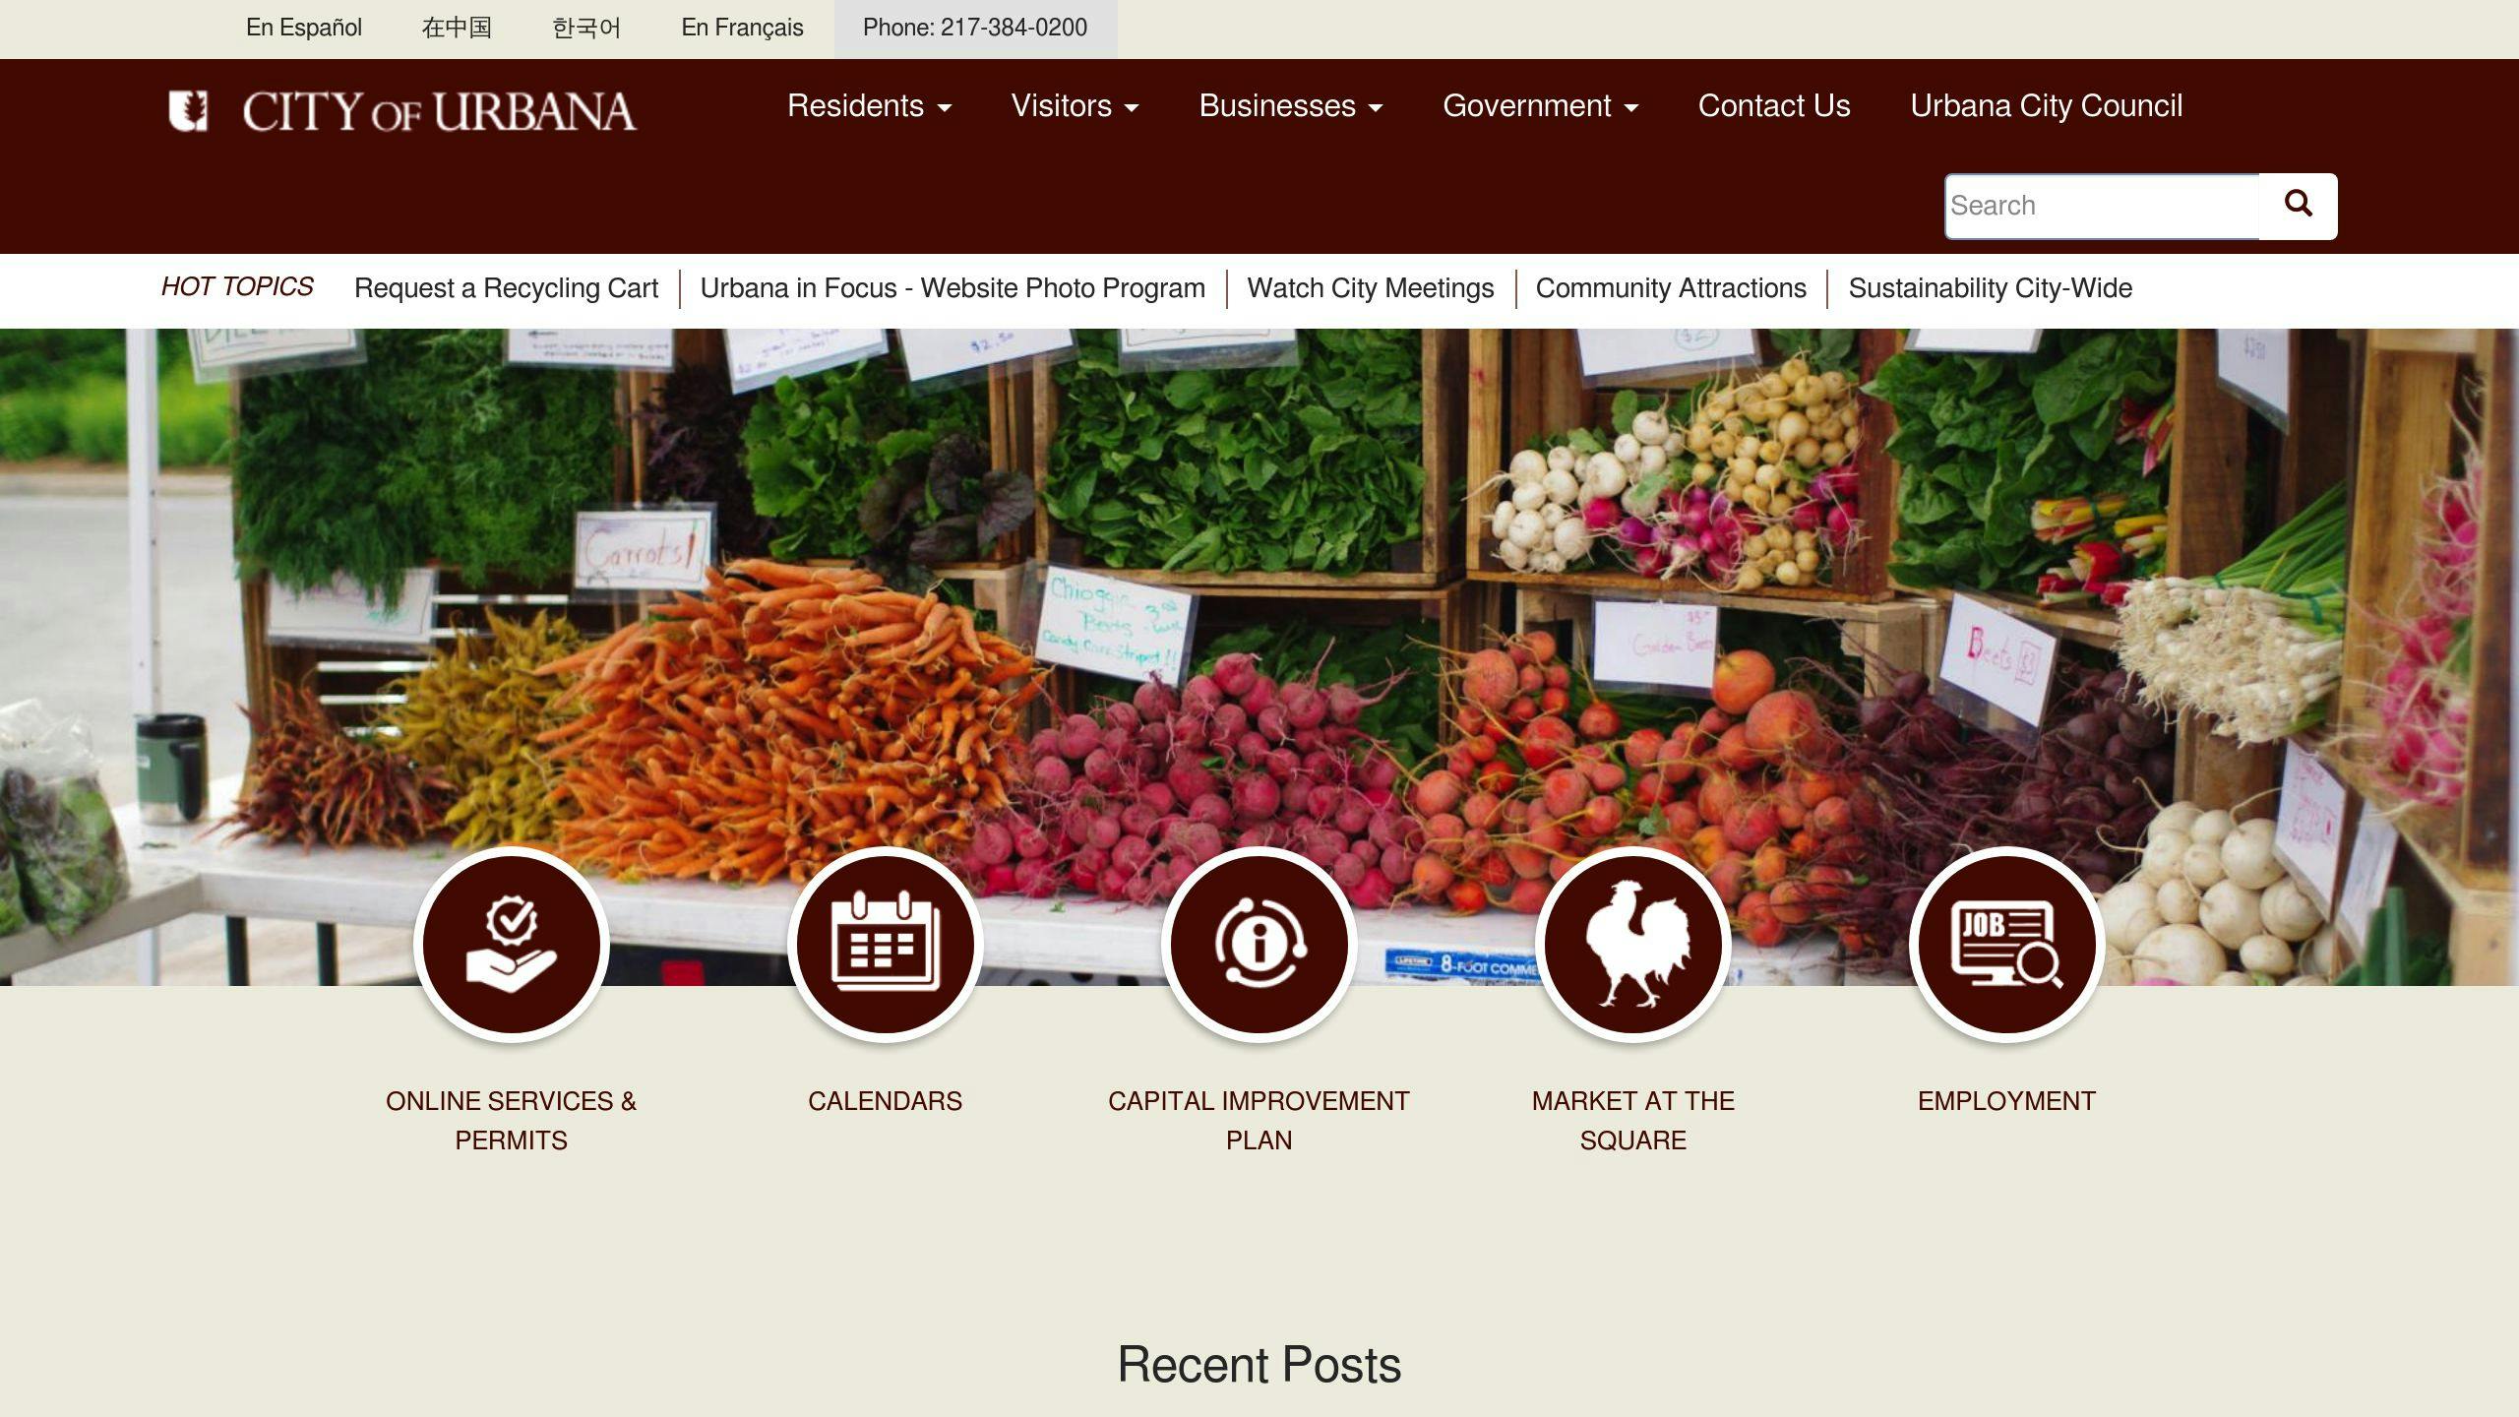Switch language to En Español

click(304, 28)
